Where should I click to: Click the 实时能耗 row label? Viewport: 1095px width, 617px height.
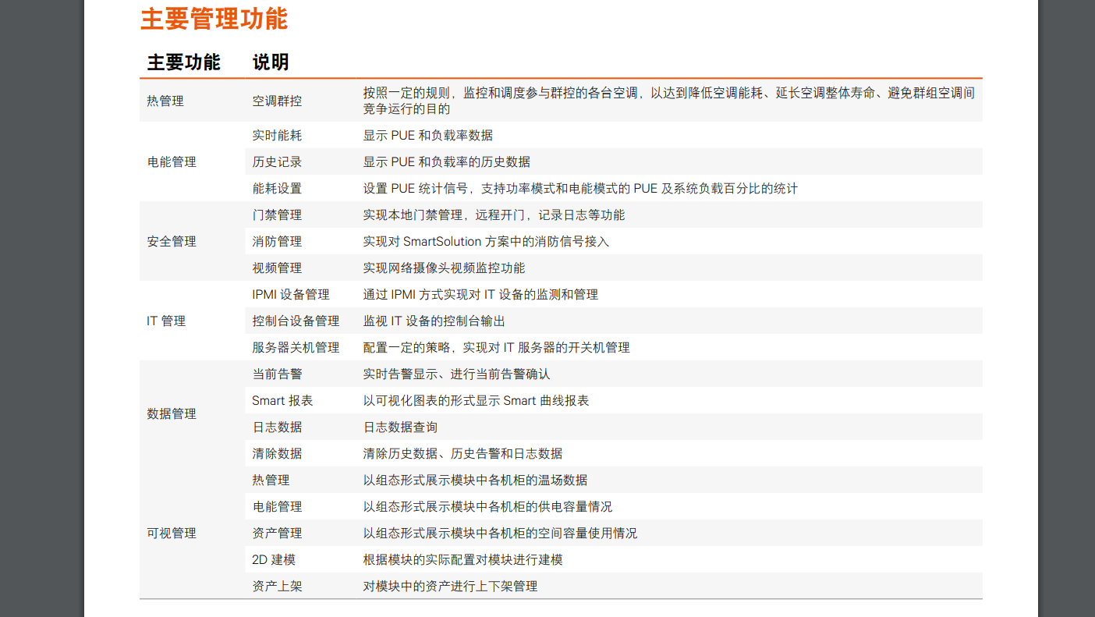277,135
